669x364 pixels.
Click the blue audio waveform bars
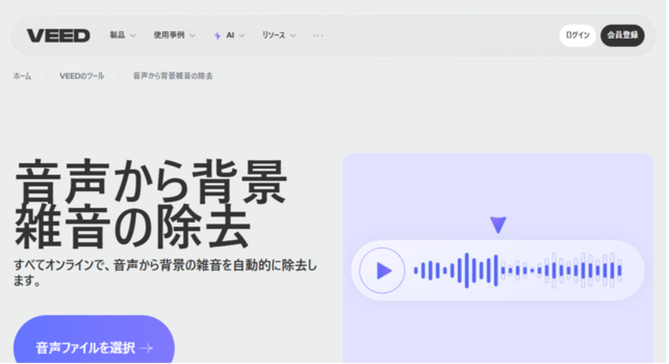[x=517, y=270]
